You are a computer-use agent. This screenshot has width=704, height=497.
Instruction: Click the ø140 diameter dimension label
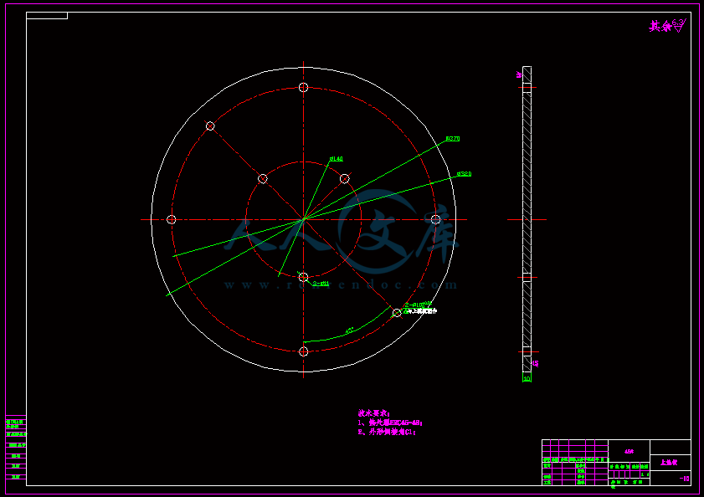(x=337, y=159)
